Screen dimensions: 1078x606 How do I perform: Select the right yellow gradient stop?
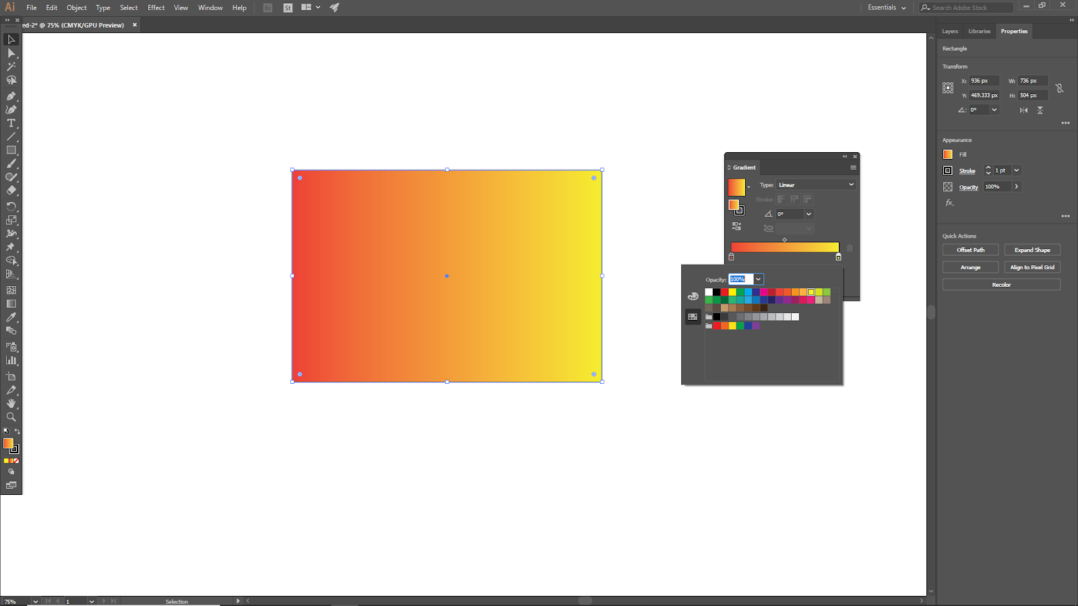pos(838,257)
